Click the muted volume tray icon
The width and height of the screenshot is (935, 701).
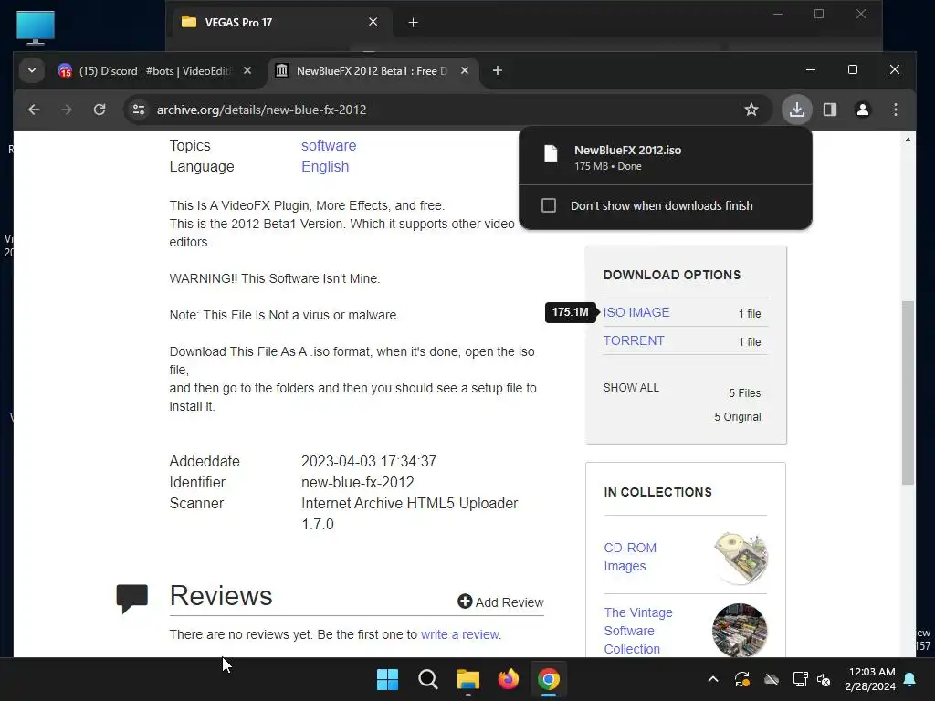coord(824,679)
